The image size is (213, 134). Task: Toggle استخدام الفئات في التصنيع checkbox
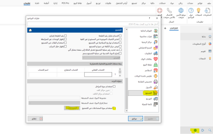(65, 43)
